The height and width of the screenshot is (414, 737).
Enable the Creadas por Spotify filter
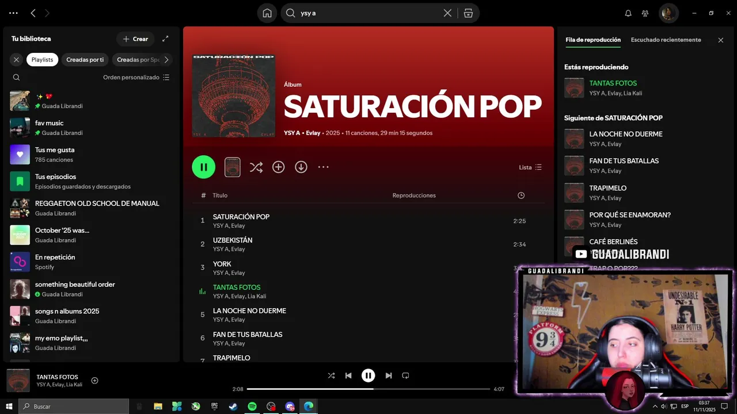(138, 59)
